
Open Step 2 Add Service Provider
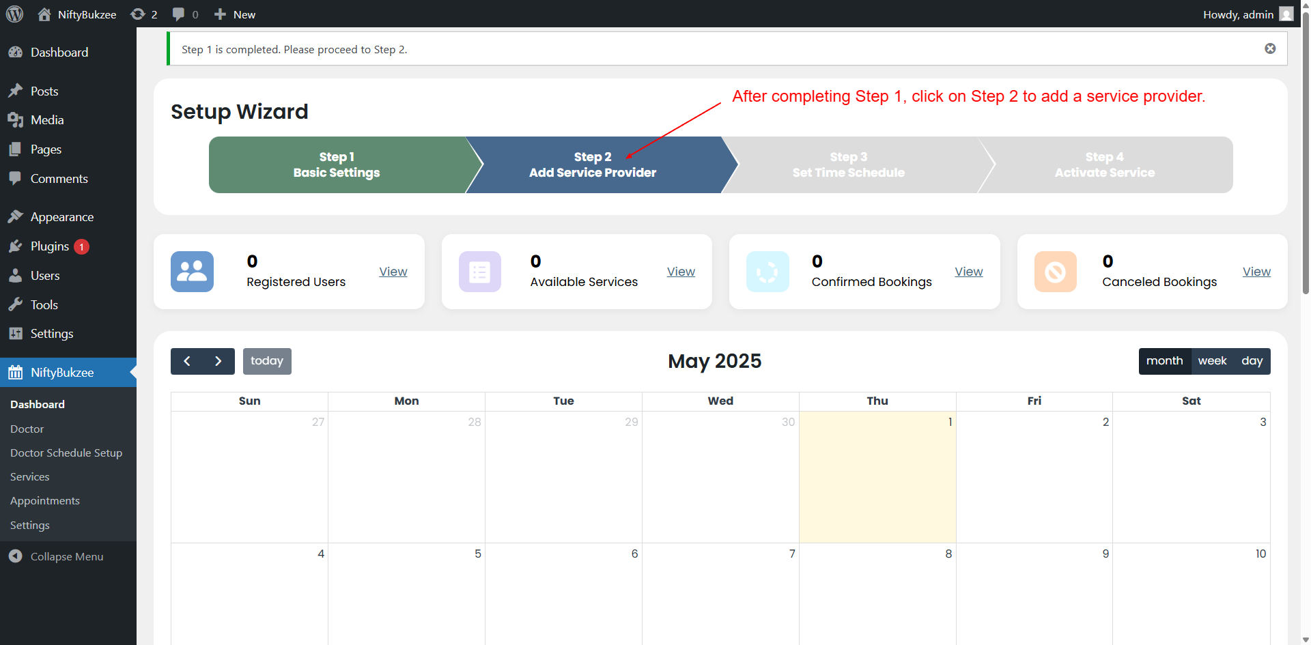[x=593, y=165]
